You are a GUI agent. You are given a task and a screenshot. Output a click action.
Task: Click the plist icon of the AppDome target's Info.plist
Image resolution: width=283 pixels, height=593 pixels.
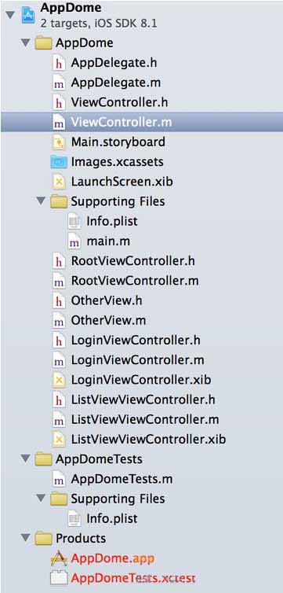tap(74, 221)
